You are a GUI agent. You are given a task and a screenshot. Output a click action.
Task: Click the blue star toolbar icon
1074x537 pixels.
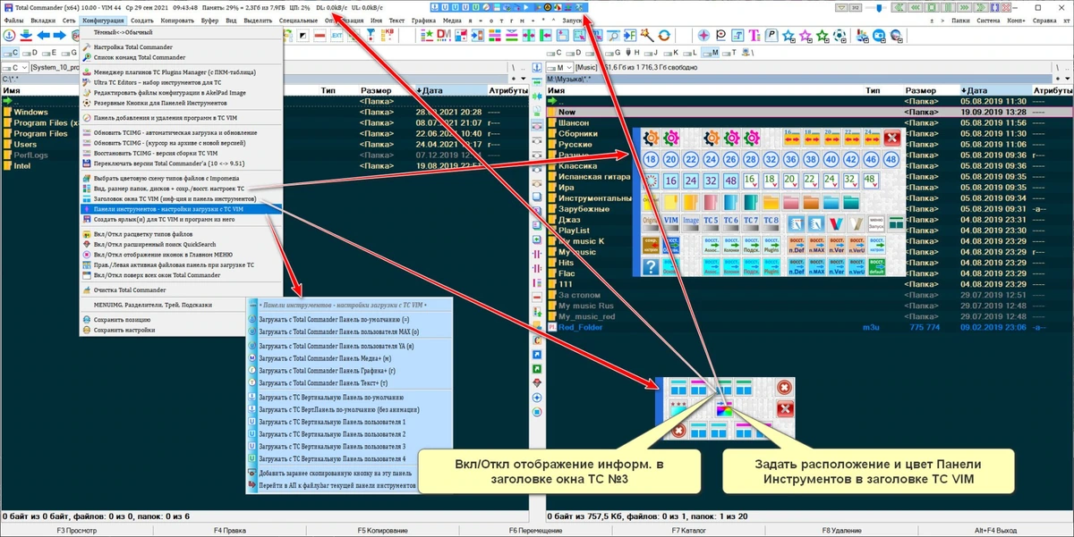coord(789,36)
